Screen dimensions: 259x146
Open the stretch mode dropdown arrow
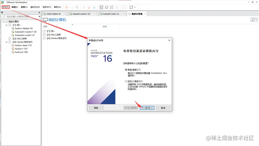(135, 7)
